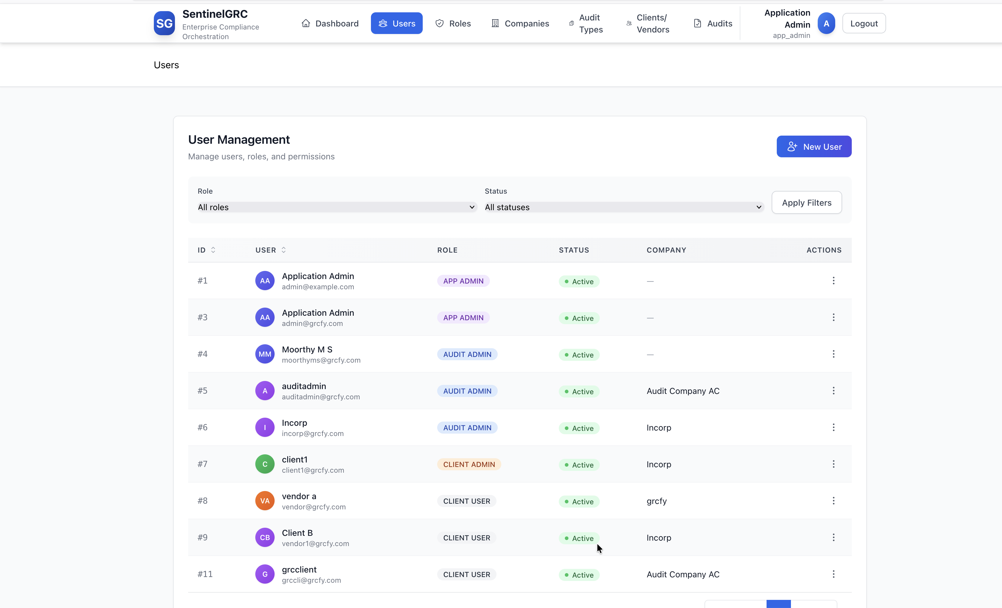This screenshot has height=608, width=1002.
Task: Open the All roles dropdown
Action: coord(336,207)
